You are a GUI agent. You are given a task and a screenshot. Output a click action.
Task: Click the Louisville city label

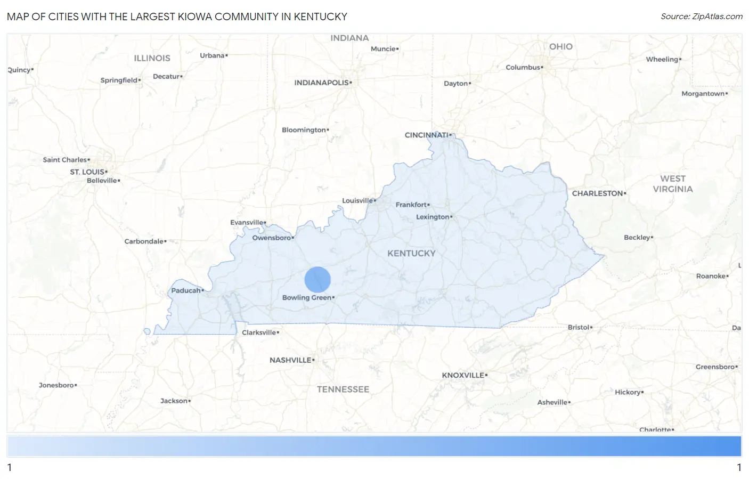pyautogui.click(x=357, y=201)
